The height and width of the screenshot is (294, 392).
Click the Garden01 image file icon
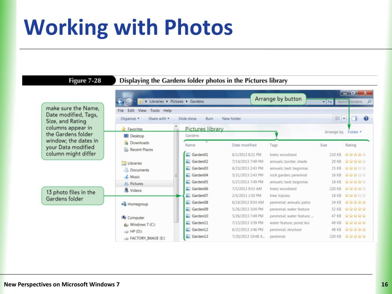click(x=188, y=155)
